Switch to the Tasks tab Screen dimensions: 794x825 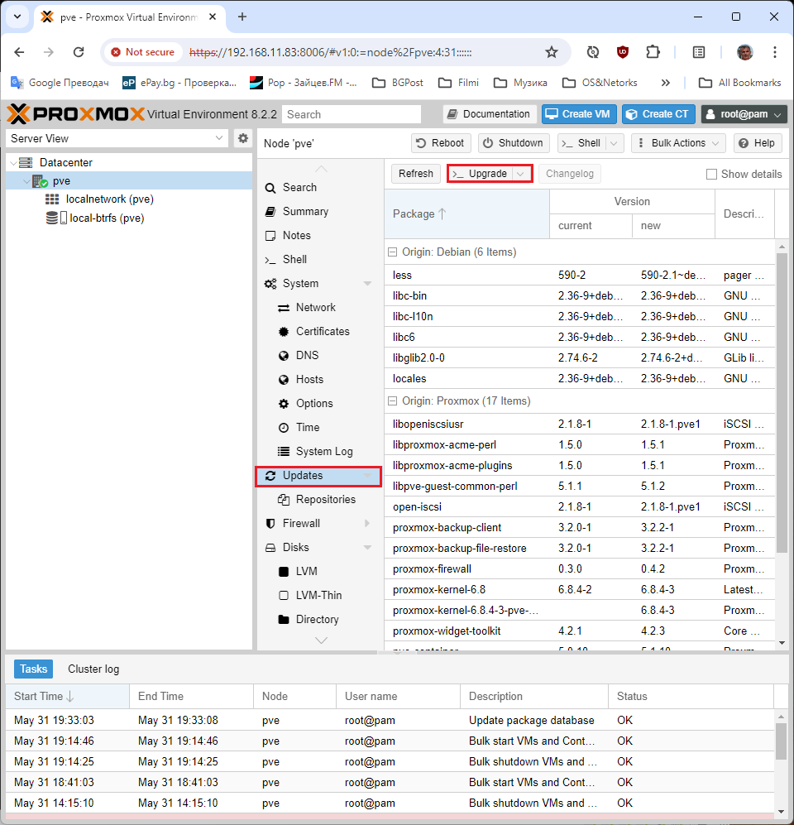34,669
